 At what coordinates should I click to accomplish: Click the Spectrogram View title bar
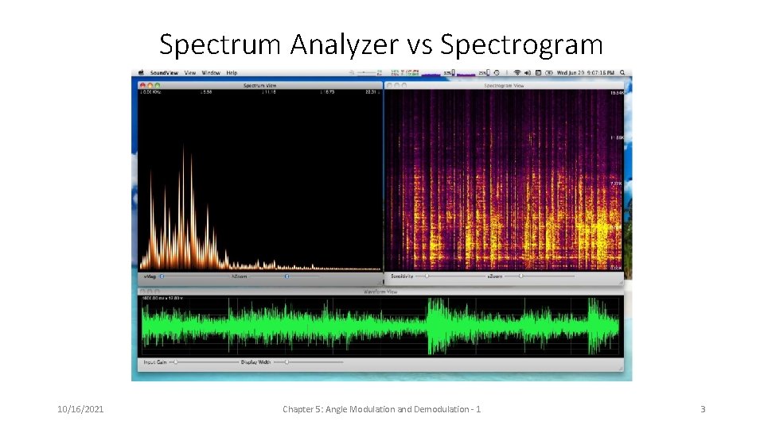point(505,85)
